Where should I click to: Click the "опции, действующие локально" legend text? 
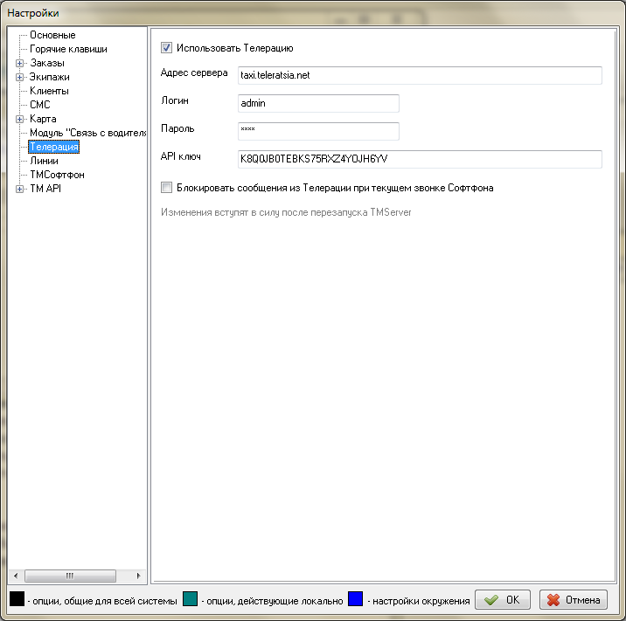click(x=275, y=601)
